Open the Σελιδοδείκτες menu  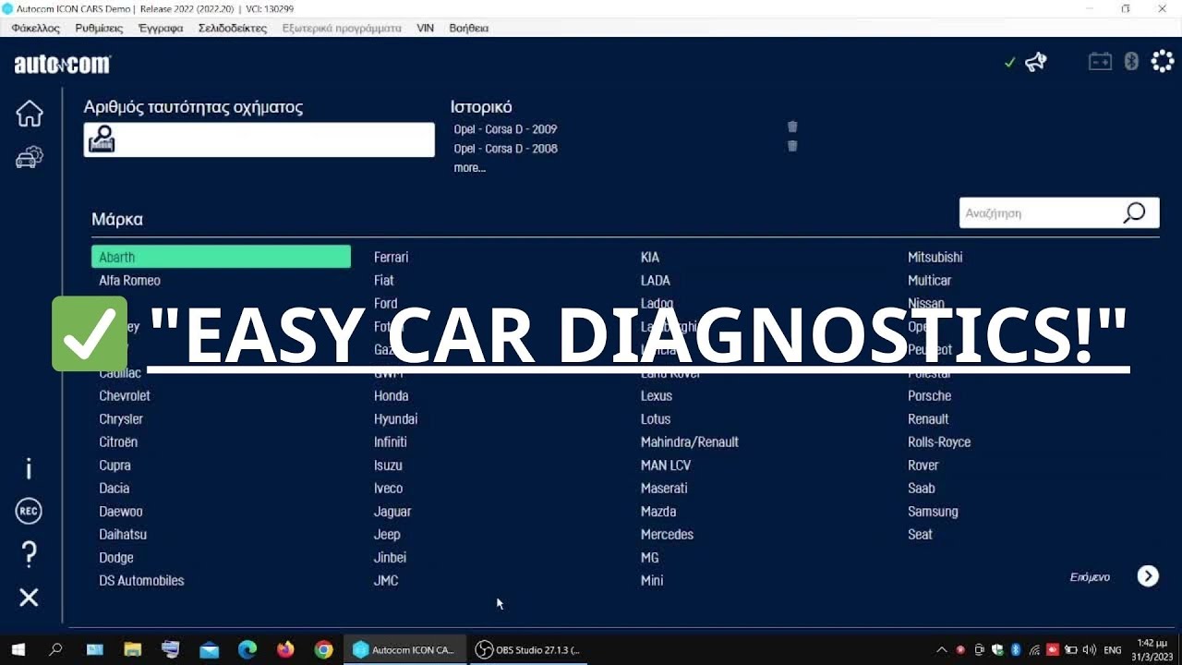[x=233, y=28]
